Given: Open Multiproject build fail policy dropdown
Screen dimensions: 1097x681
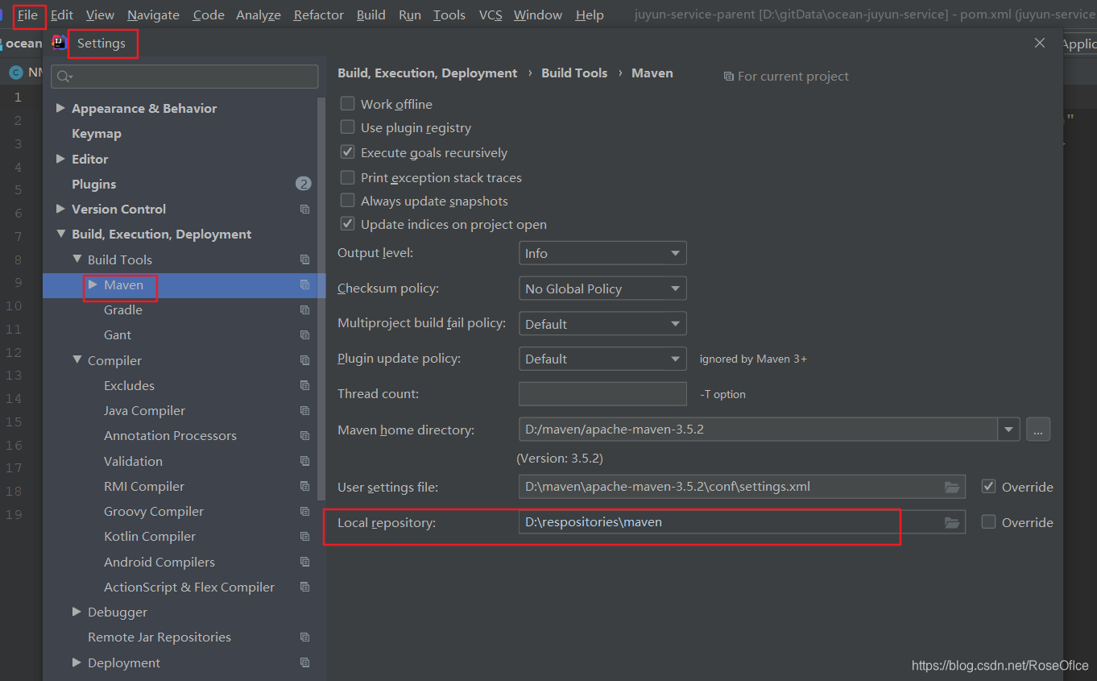Looking at the screenshot, I should coord(602,324).
